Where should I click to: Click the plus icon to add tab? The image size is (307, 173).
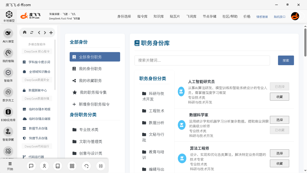pos(51,33)
